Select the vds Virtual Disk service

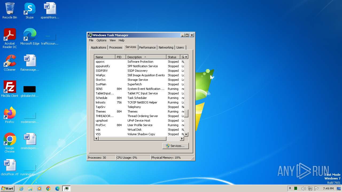pyautogui.click(x=139, y=130)
